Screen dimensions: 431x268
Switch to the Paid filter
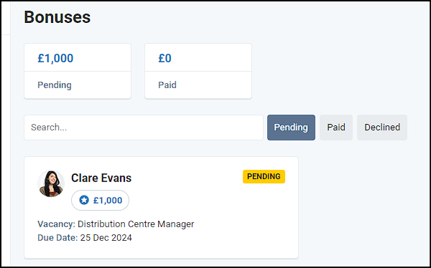point(336,128)
